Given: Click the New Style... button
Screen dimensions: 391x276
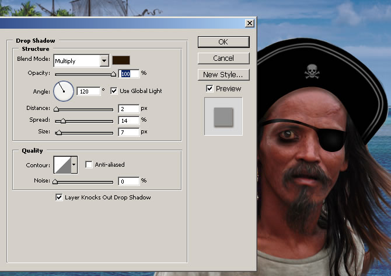Looking at the screenshot, I should tap(224, 75).
